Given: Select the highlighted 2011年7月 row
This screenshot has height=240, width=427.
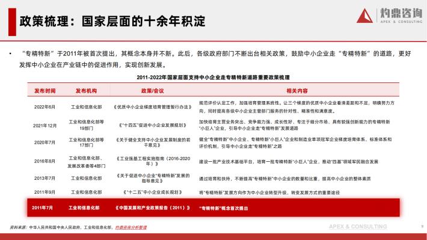Looking at the screenshot, I should pyautogui.click(x=213, y=208).
